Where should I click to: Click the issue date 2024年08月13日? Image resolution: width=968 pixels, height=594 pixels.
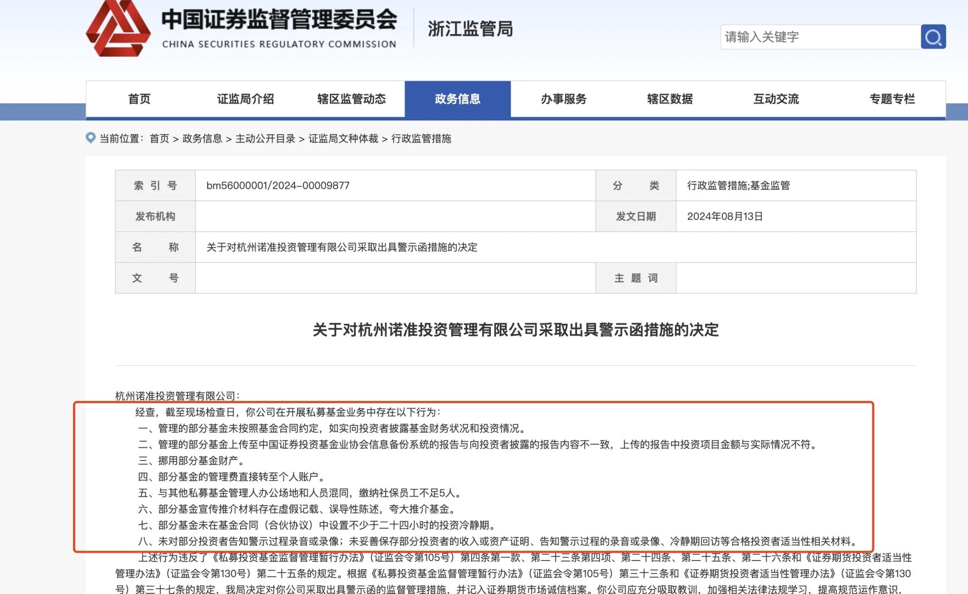[x=725, y=216]
